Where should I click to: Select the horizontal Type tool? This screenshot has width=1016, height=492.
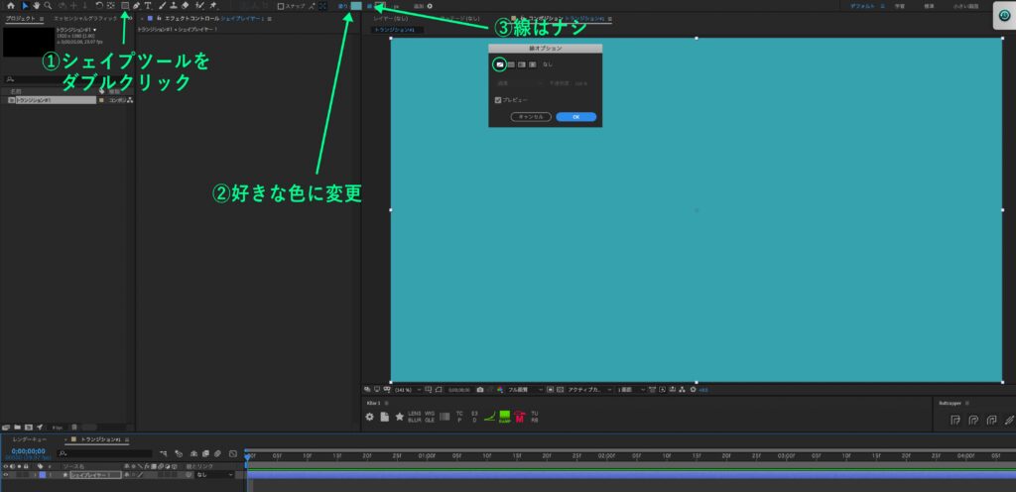(149, 5)
